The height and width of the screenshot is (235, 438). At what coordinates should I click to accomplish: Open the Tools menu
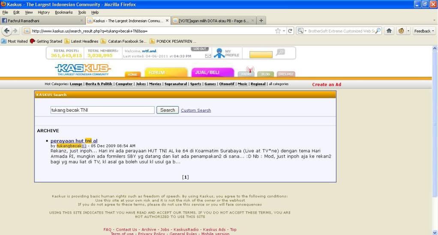(x=82, y=12)
